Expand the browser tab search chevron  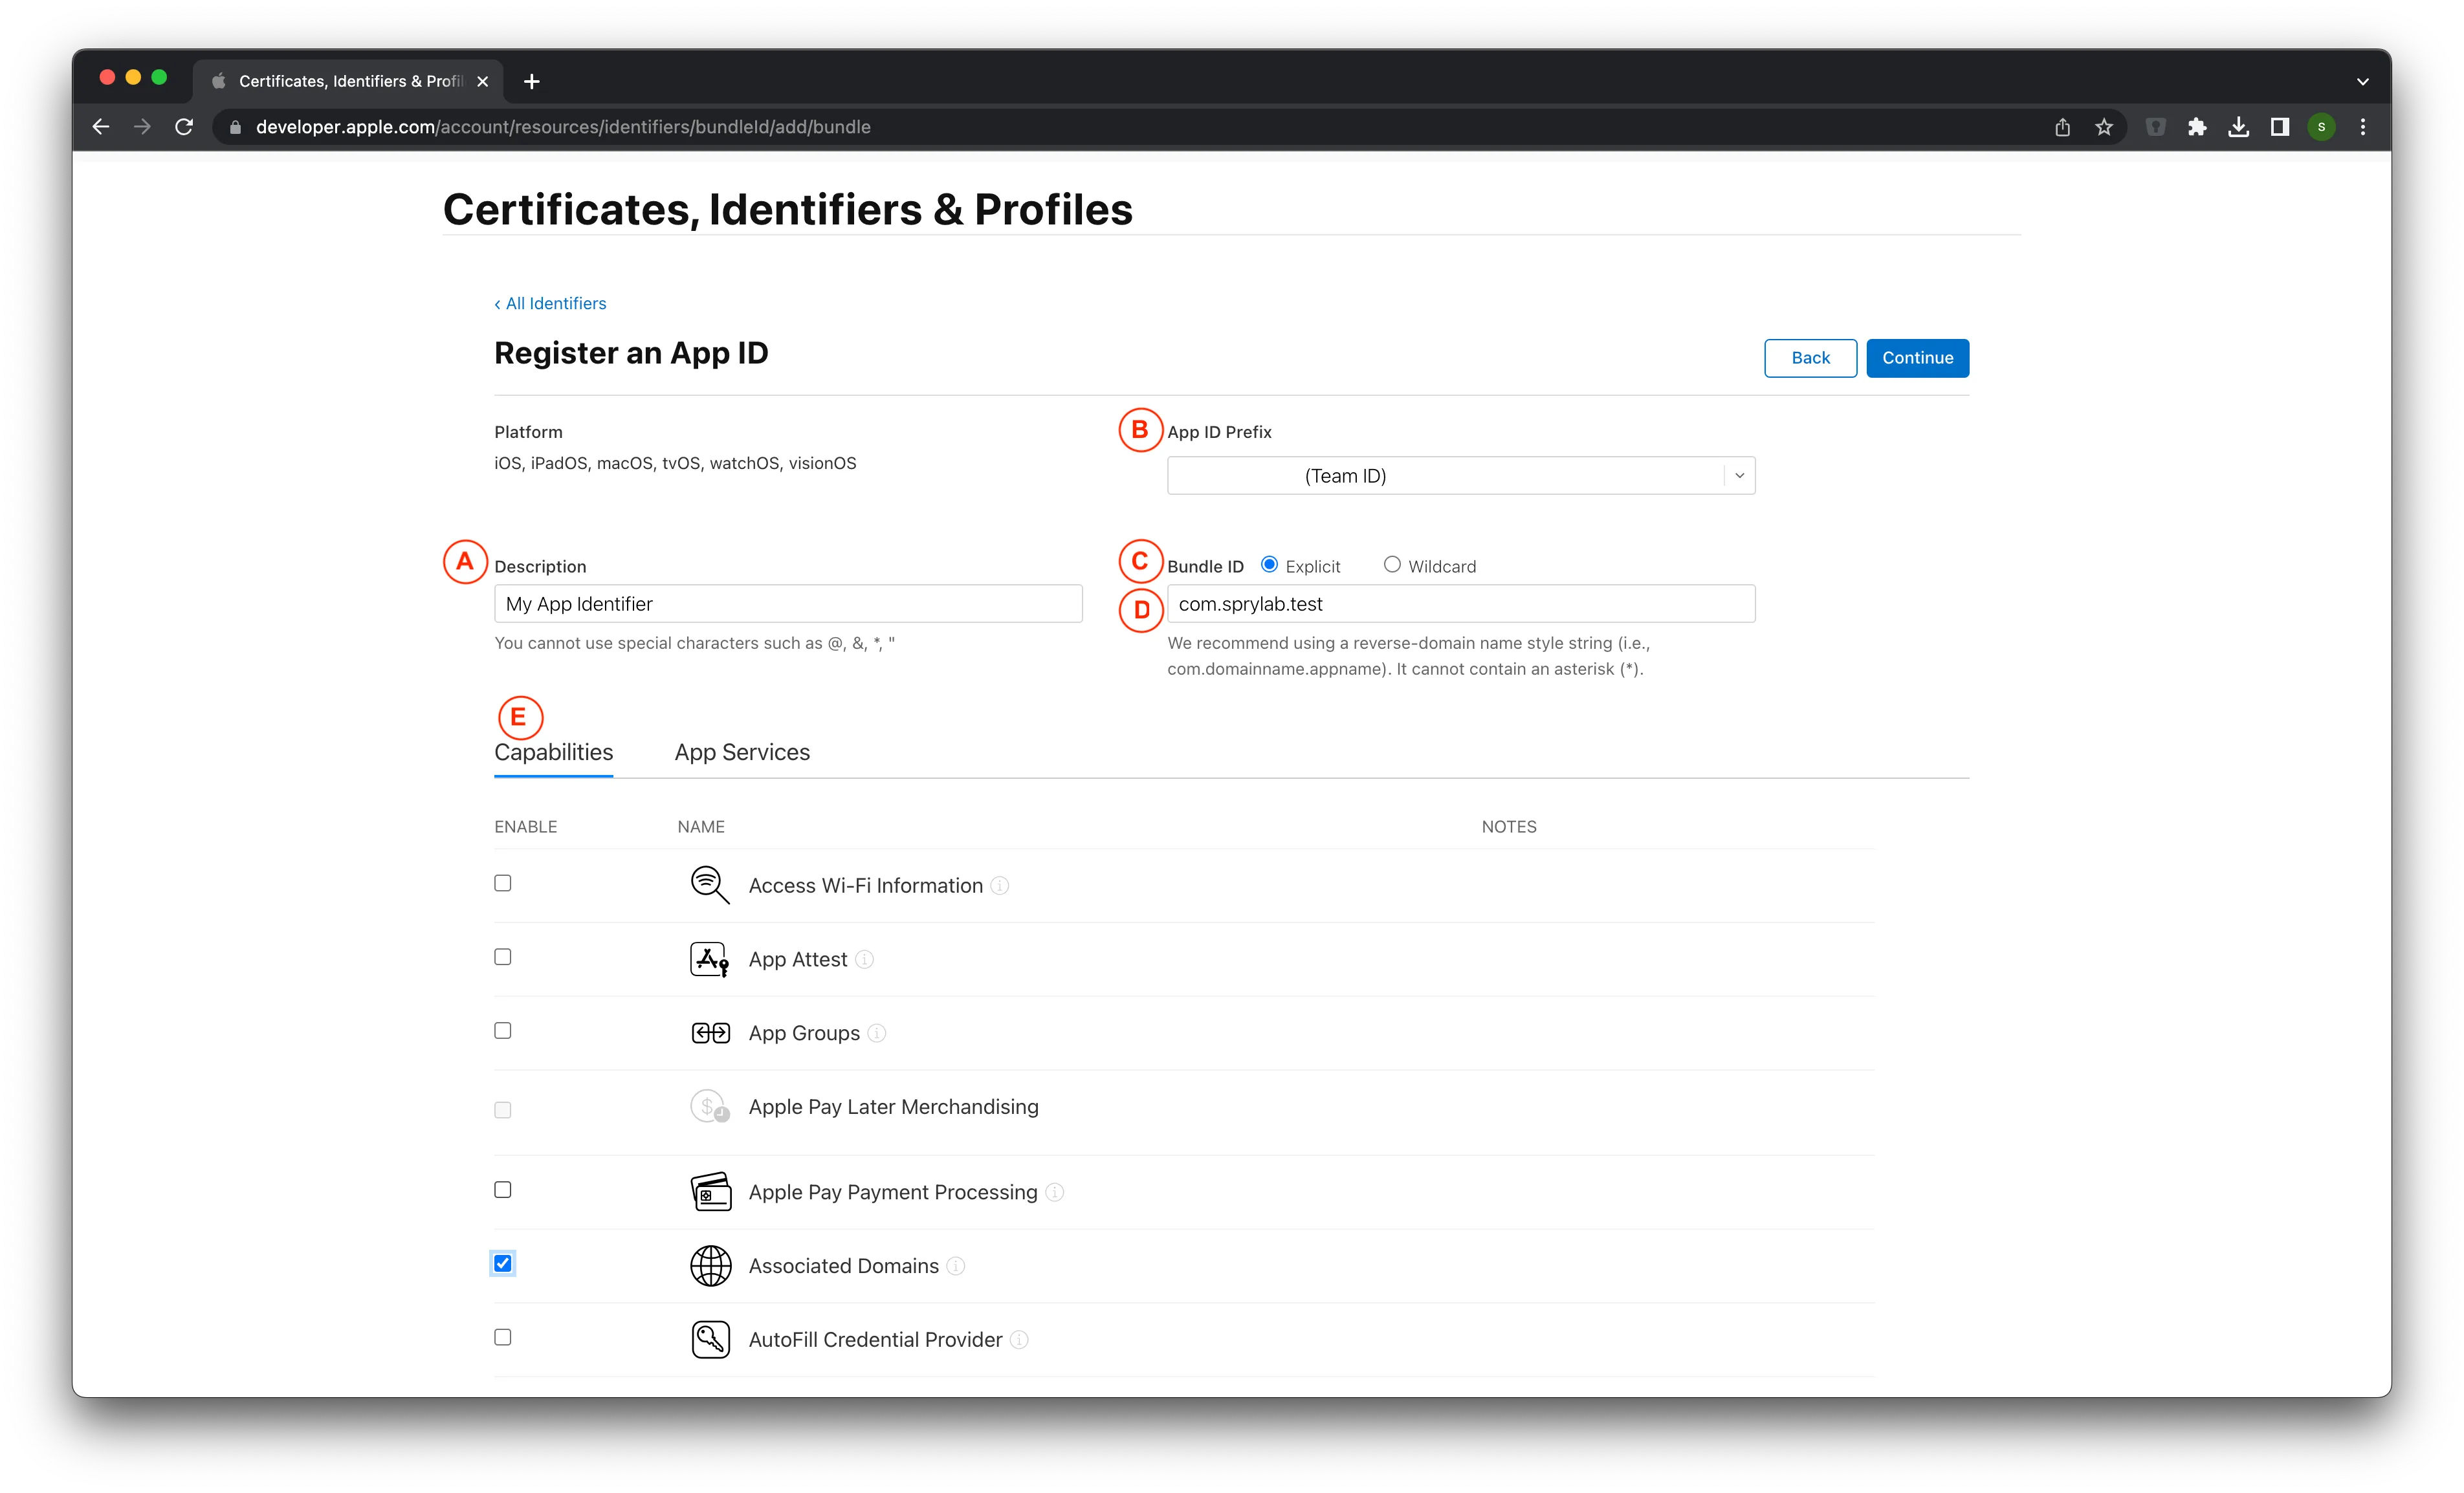[x=2363, y=82]
